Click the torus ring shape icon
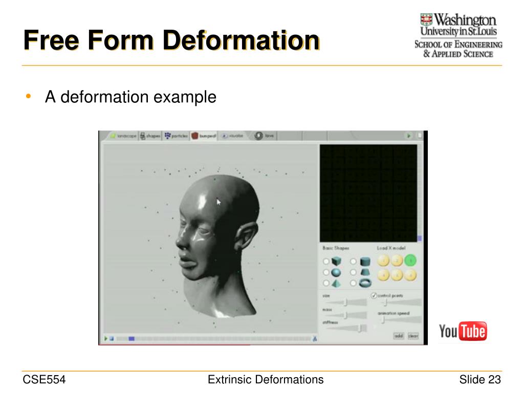 (365, 283)
